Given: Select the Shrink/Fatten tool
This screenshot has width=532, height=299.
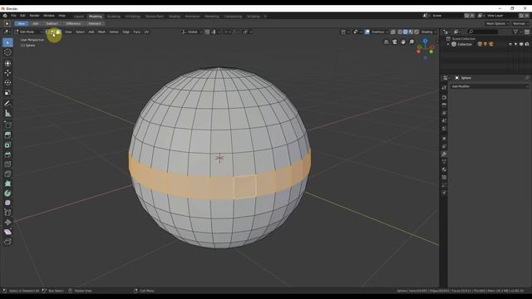Looking at the screenshot, I should [x=7, y=222].
